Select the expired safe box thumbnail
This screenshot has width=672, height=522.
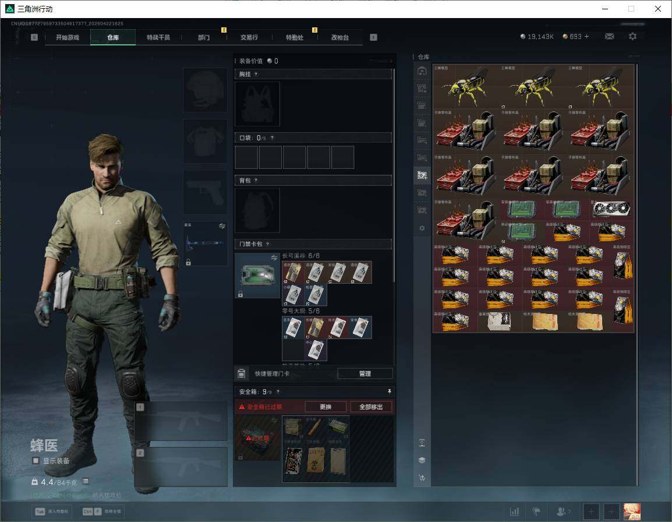(x=257, y=438)
